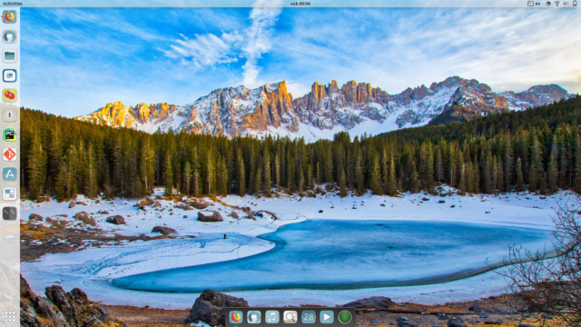This screenshot has width=581, height=327.
Task: Open Firefox from the left dock
Action: pos(10,16)
